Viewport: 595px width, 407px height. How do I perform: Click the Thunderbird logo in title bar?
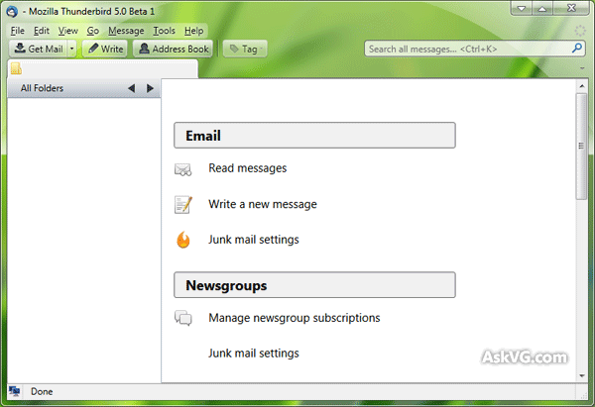point(12,11)
